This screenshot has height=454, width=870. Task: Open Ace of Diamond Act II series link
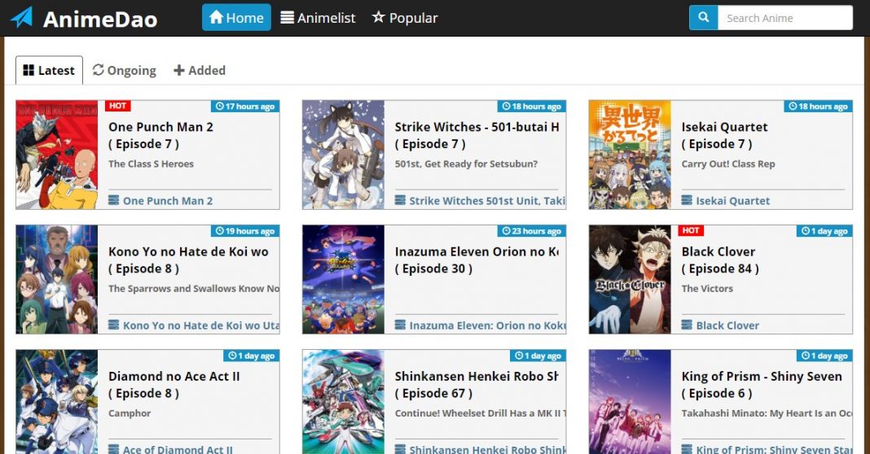pyautogui.click(x=178, y=450)
